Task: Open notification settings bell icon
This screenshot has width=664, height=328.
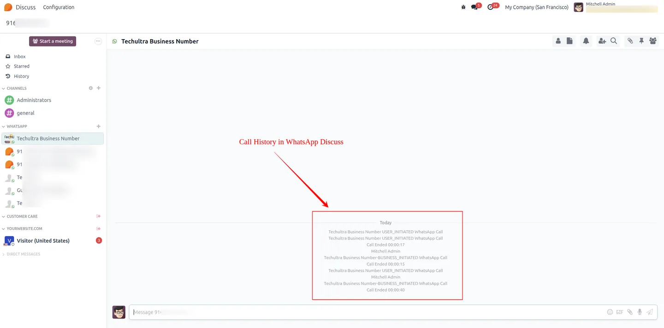Action: (x=586, y=41)
